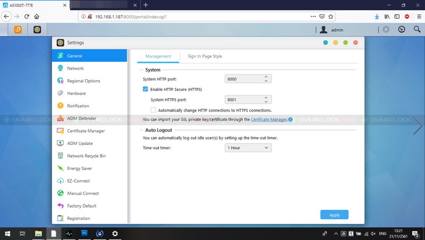Open ADM activity monitor gauge icon
The height and width of the screenshot is (240, 425).
point(402,29)
